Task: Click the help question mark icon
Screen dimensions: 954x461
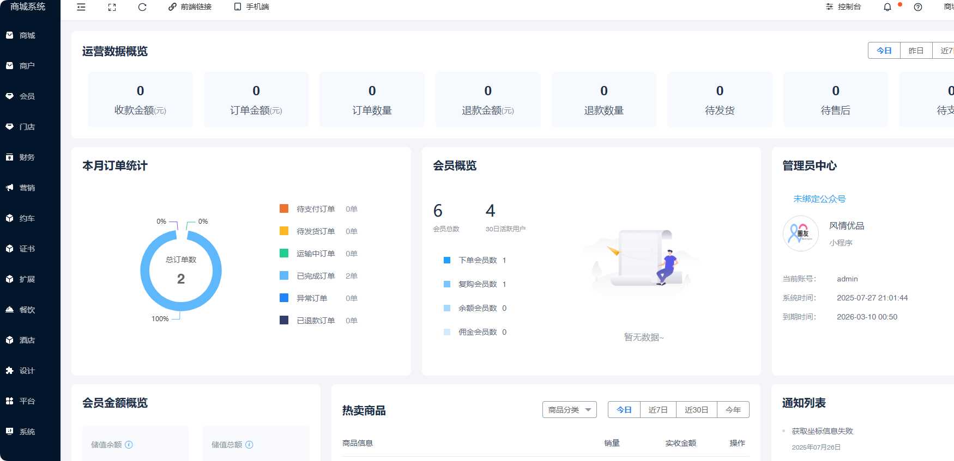Action: pos(918,7)
